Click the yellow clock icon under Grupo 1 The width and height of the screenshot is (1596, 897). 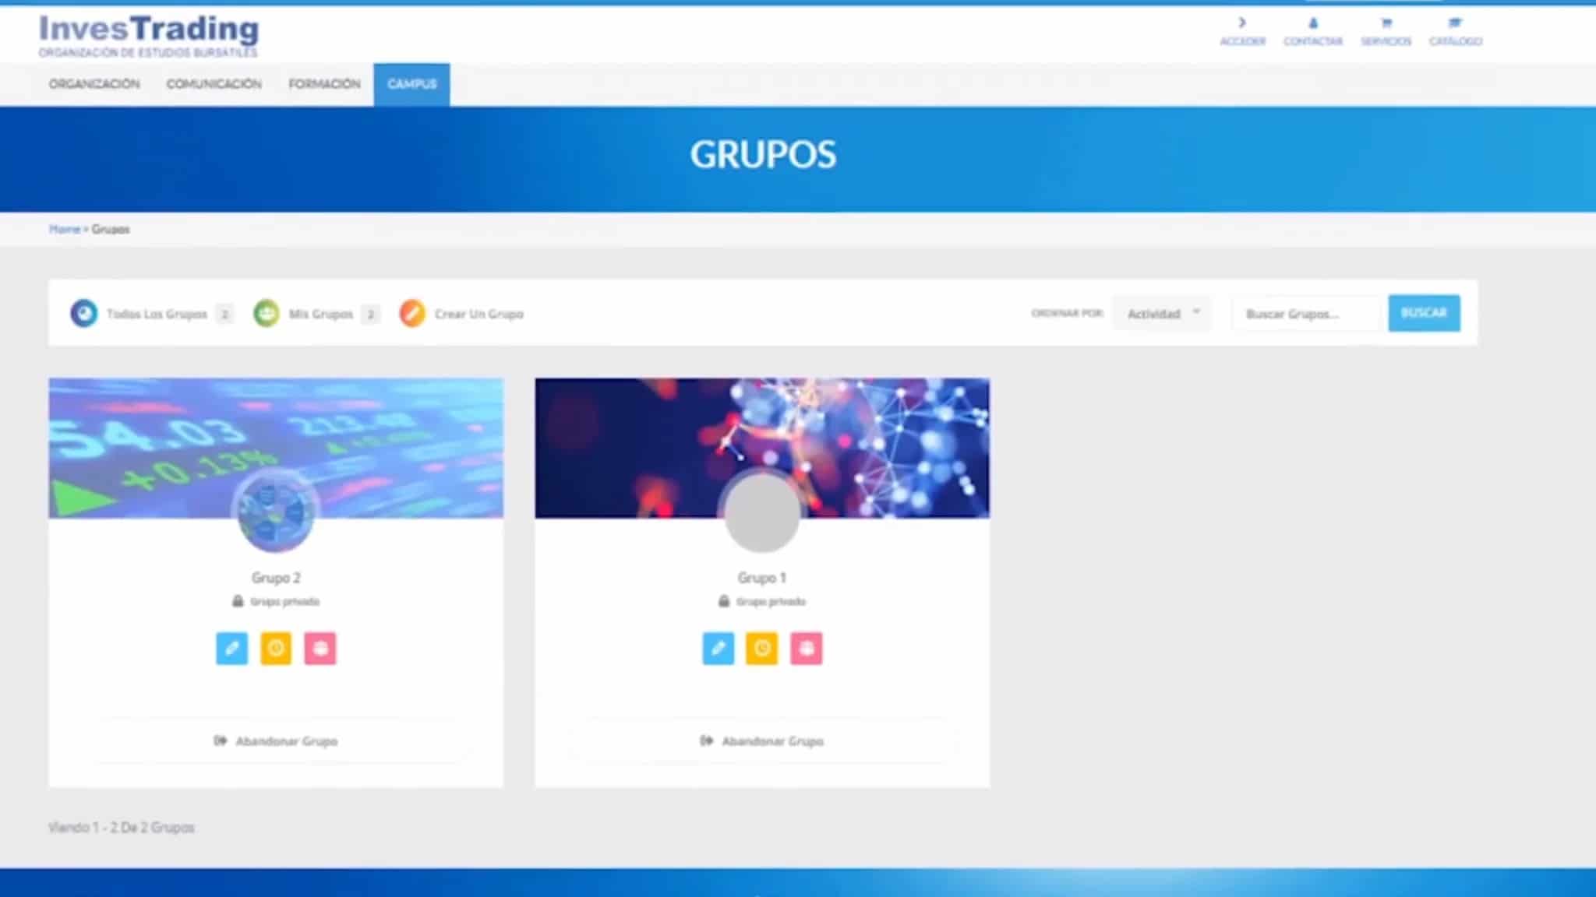[762, 648]
